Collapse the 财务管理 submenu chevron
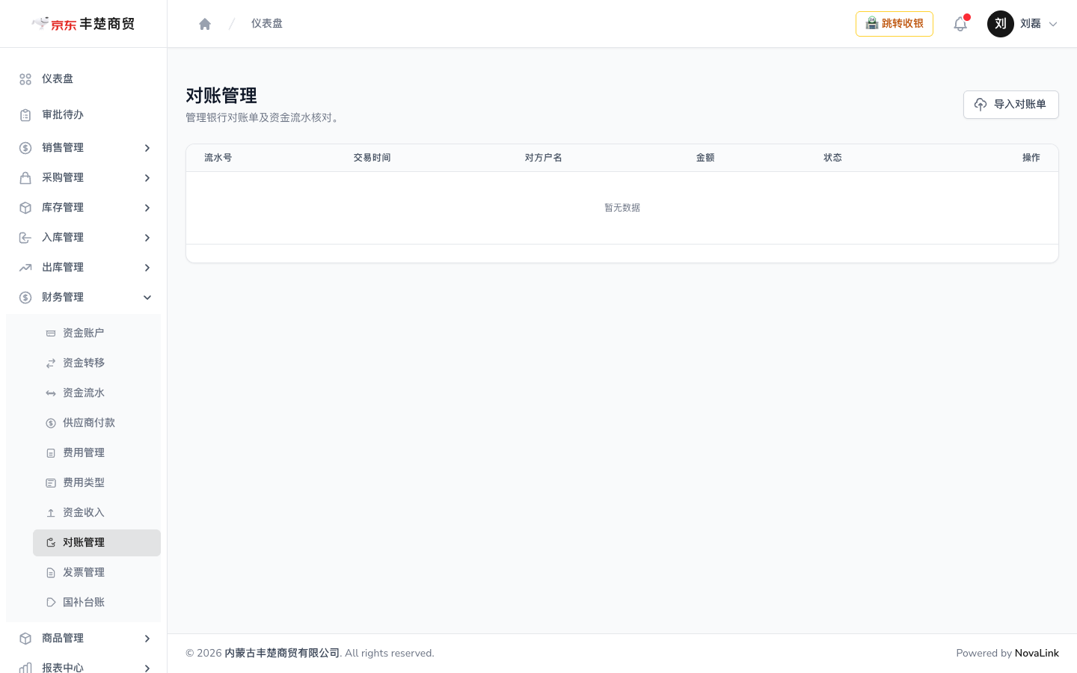Viewport: 1077px width, 673px height. [x=147, y=298]
